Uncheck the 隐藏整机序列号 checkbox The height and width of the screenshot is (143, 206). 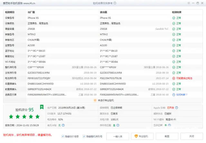(84, 137)
